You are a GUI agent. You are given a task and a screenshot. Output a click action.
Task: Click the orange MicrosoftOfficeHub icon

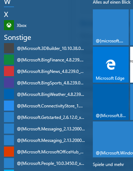pyautogui.click(x=9, y=152)
